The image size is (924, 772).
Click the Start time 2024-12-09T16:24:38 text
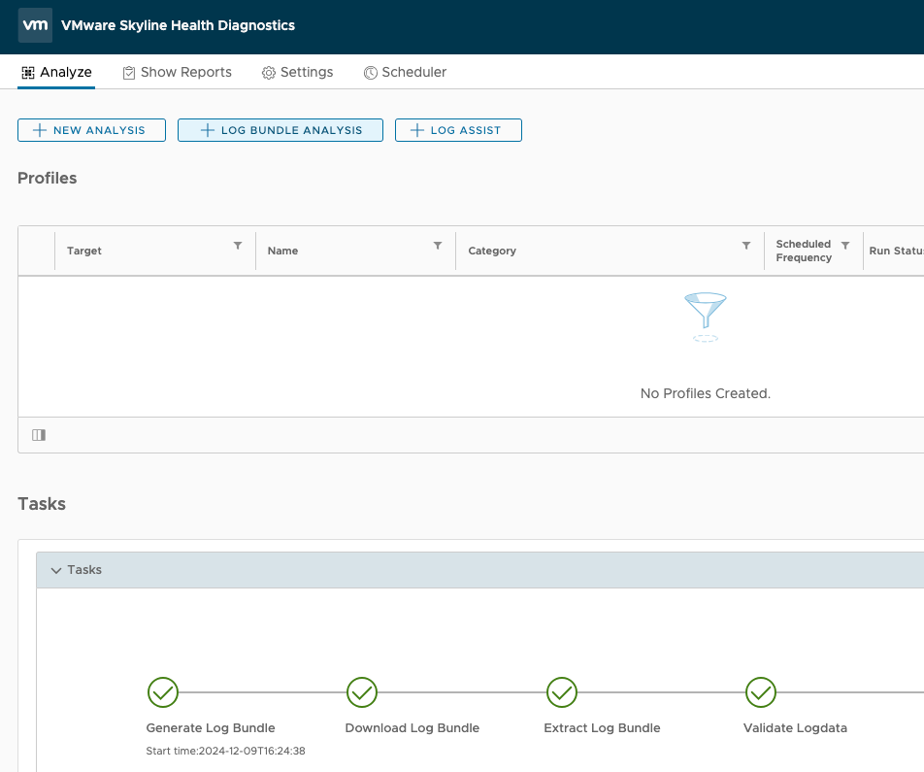tap(225, 751)
